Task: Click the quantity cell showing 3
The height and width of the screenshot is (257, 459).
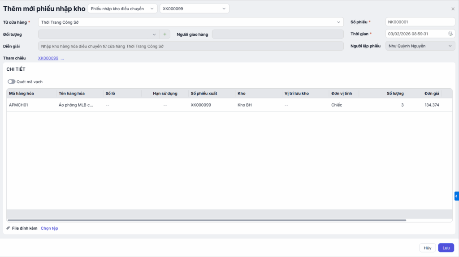Action: (382, 105)
